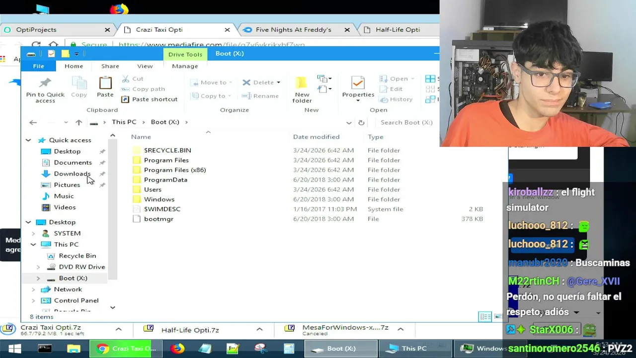Select the ProgramData folder
This screenshot has height=358, width=636.
(165, 180)
